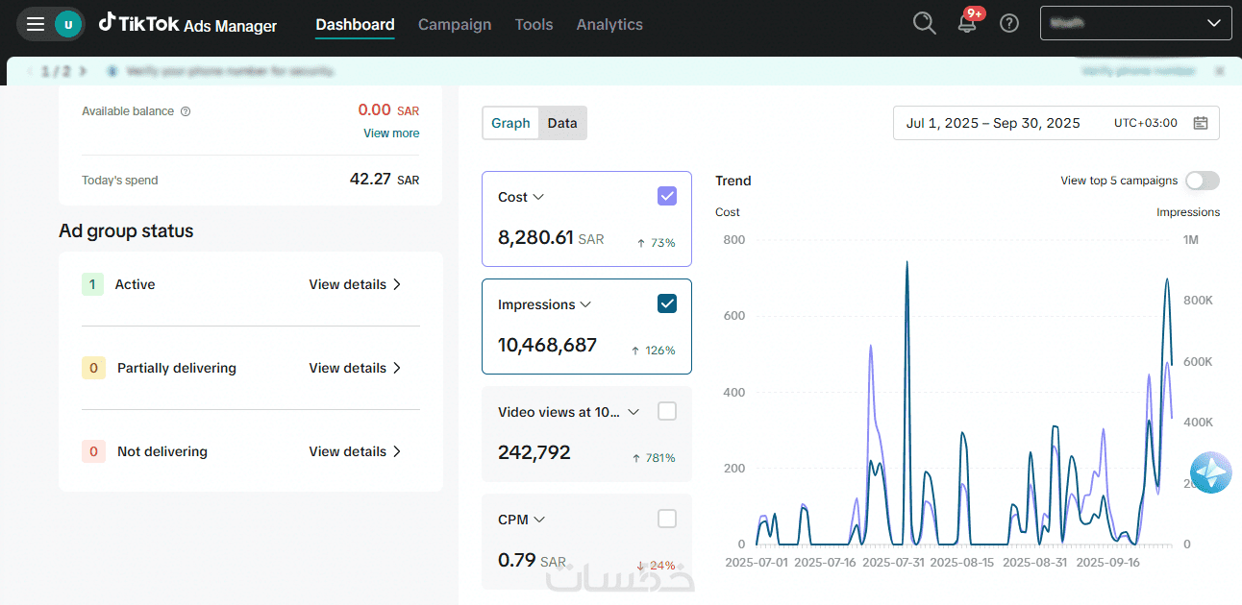Screen dimensions: 1242x605
Task: Open the notifications bell
Action: (967, 24)
